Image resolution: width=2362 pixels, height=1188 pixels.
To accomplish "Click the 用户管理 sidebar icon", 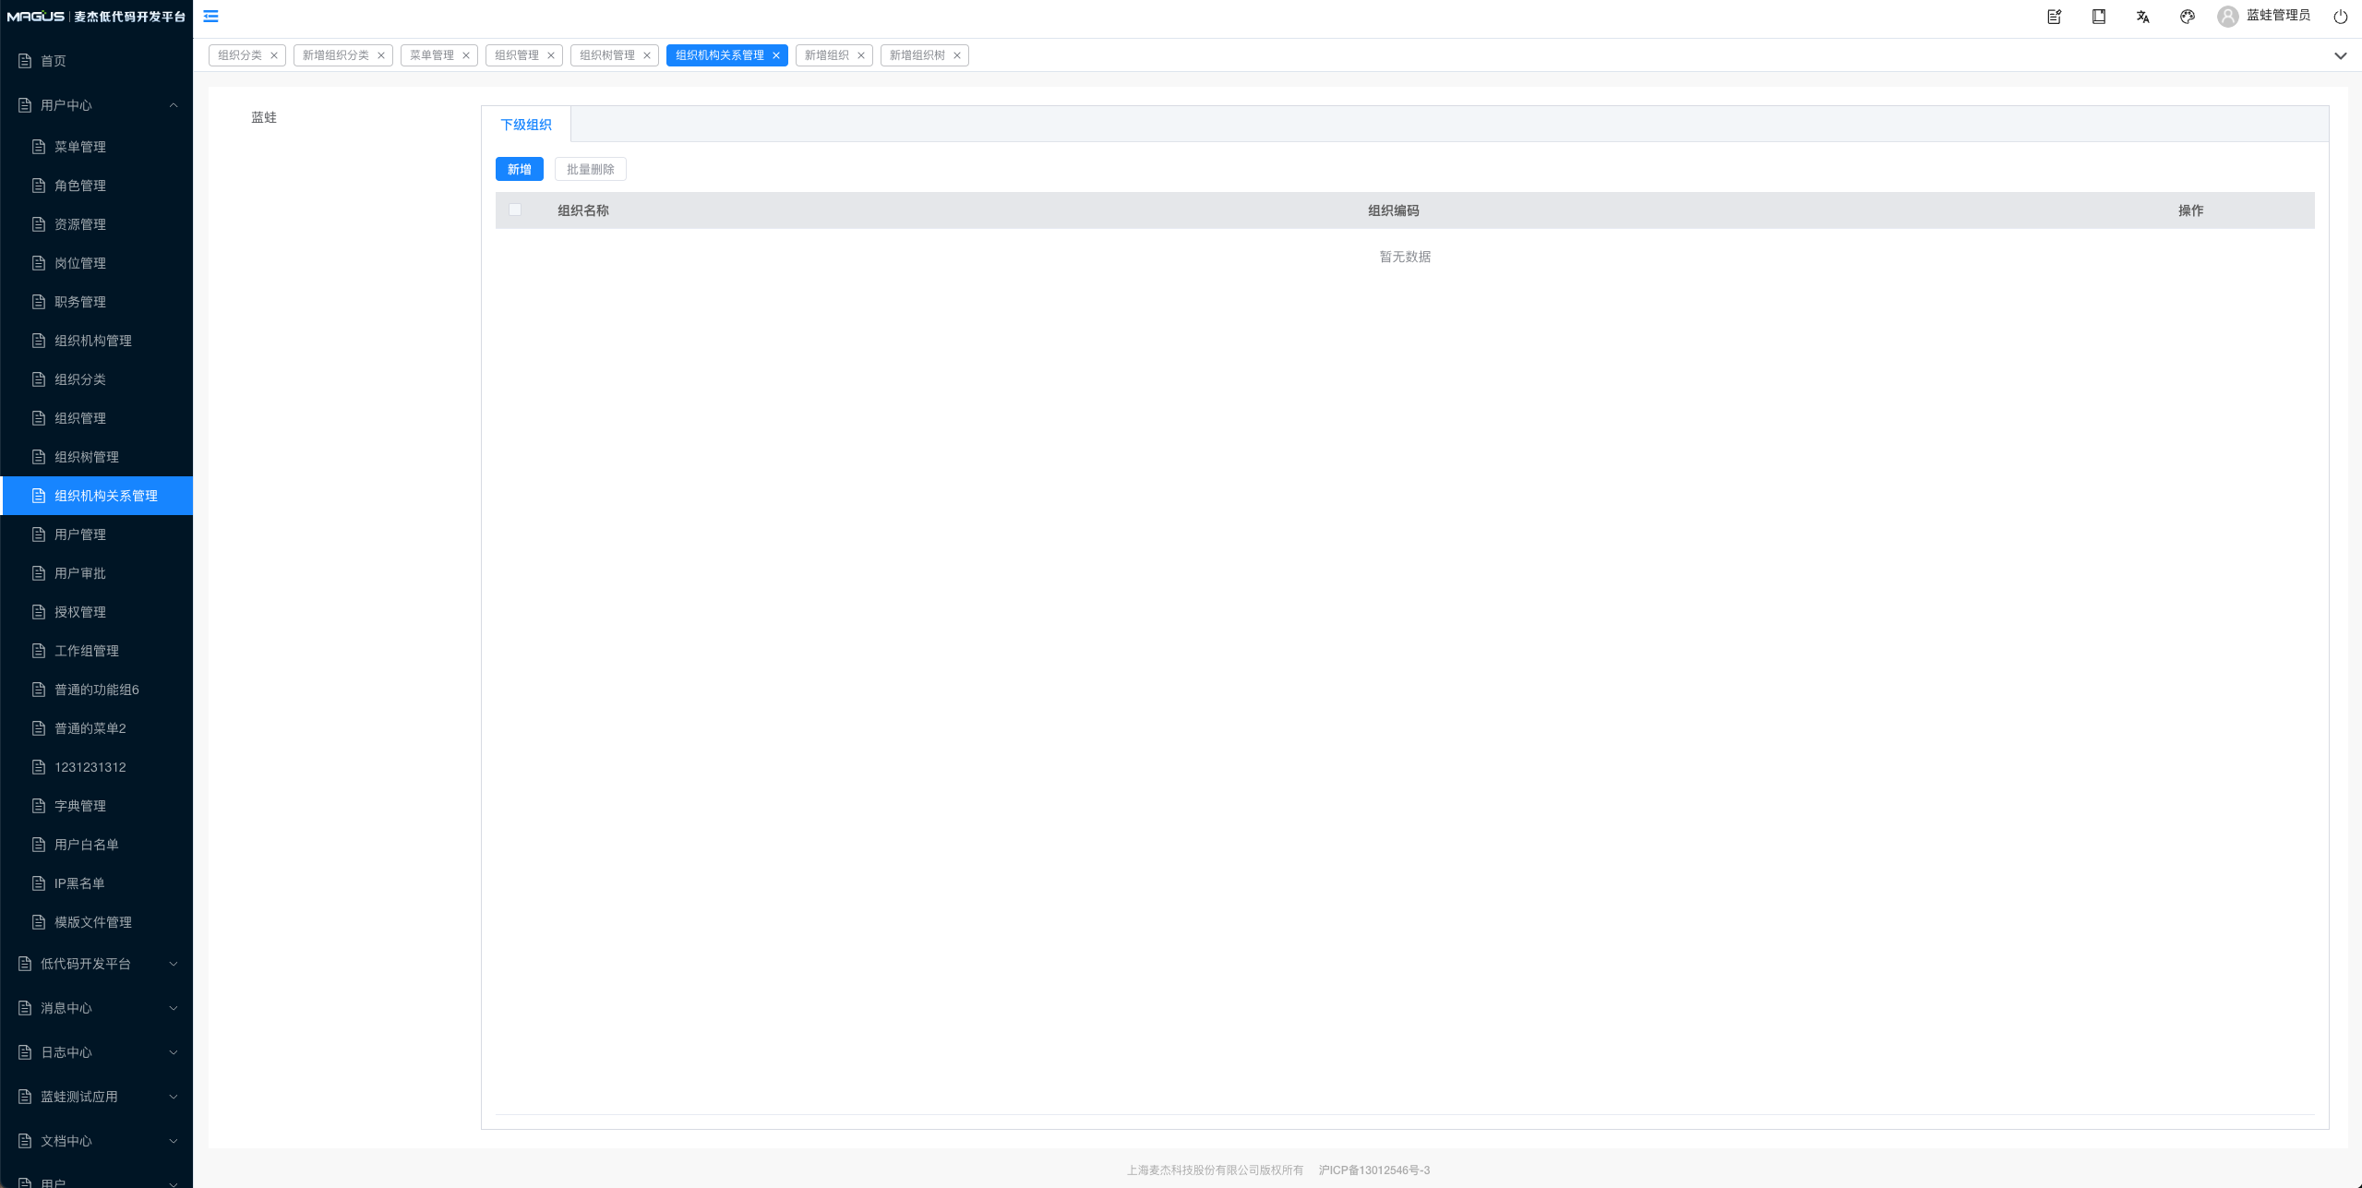I will pos(39,534).
